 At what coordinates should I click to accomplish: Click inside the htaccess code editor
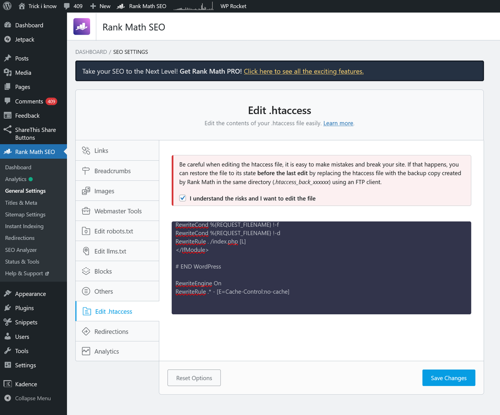(321, 268)
